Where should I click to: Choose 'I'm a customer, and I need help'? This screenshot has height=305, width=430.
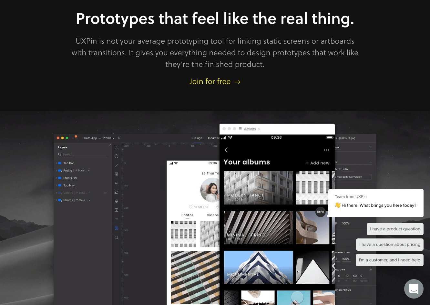[x=390, y=260]
